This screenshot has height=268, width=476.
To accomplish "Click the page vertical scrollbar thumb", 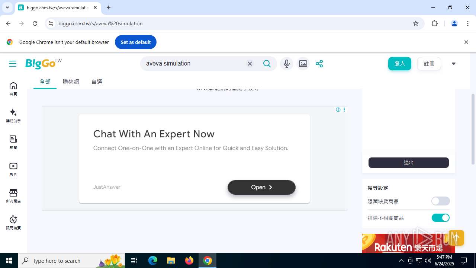I will point(473,129).
